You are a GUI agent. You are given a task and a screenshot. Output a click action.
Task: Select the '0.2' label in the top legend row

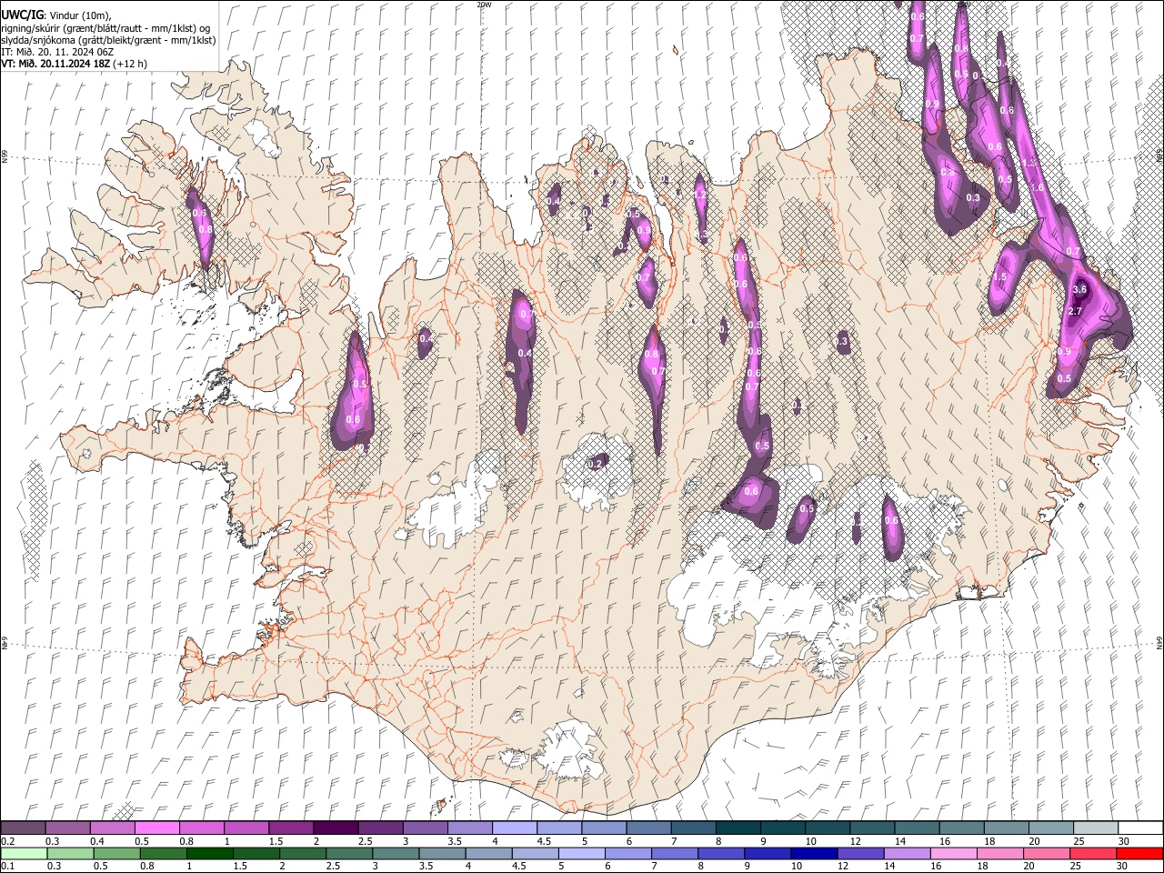[7, 841]
